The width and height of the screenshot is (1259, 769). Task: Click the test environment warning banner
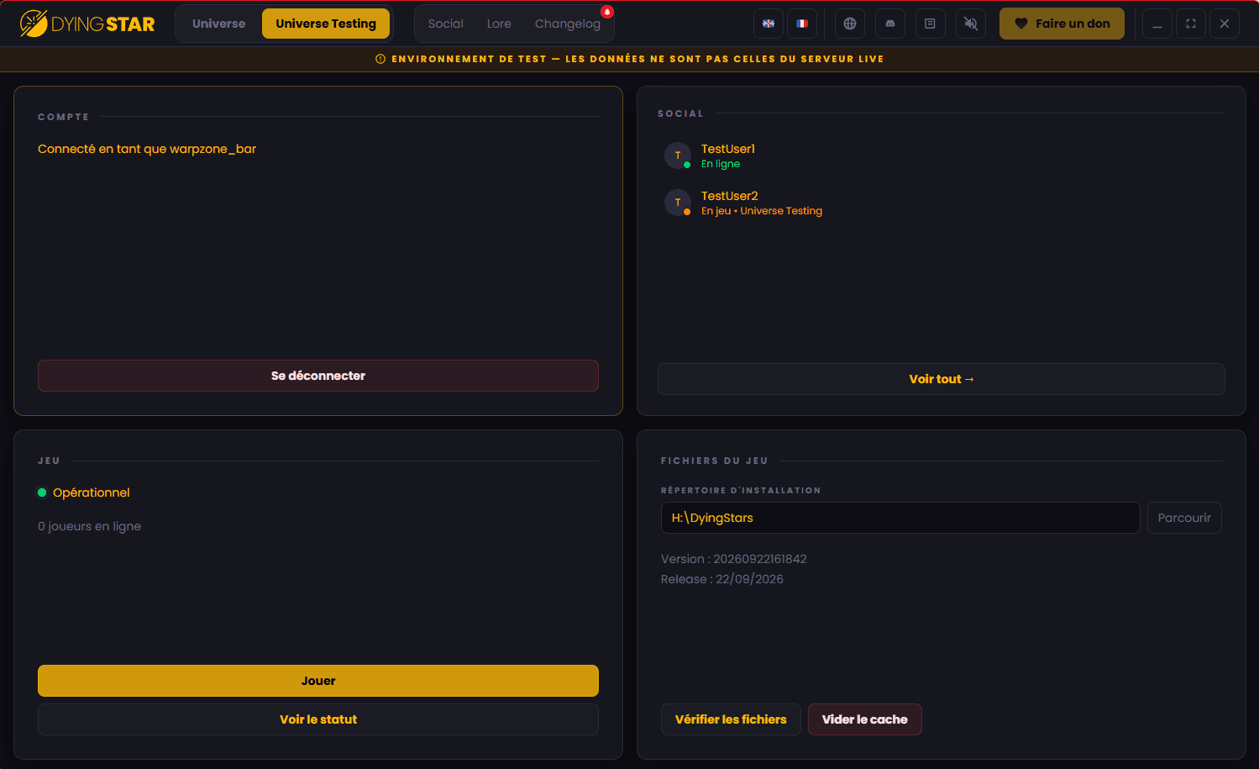[x=630, y=59]
